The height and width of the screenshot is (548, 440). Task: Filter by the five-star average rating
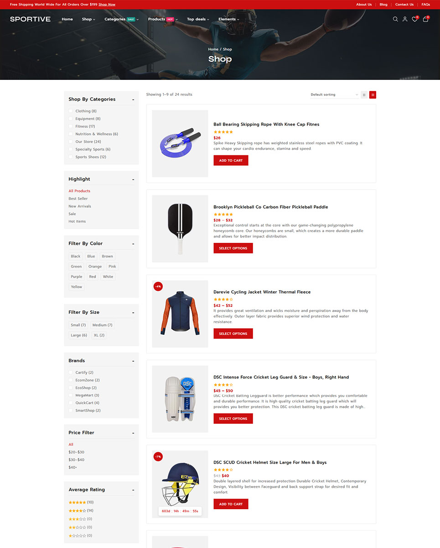(x=81, y=502)
